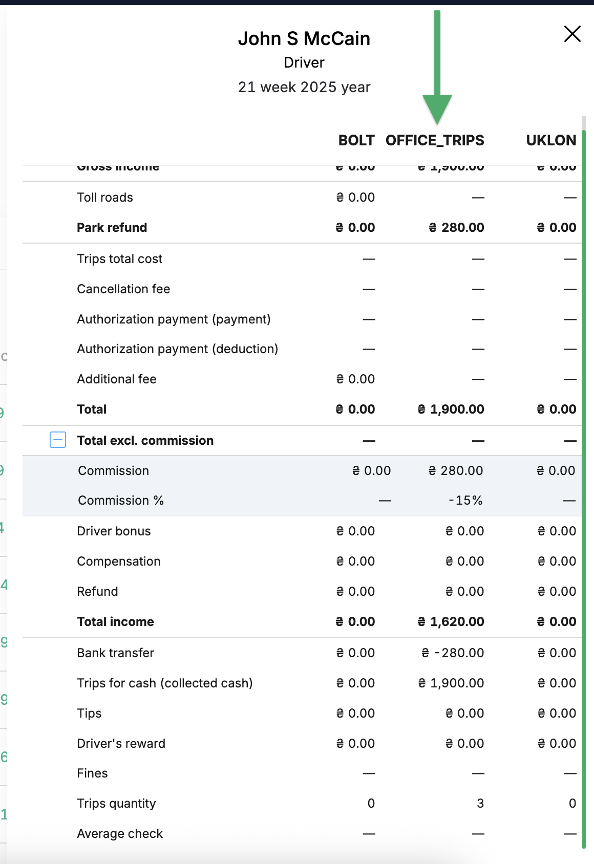This screenshot has width=594, height=864.
Task: Select the Trips for cash (collected cash) label
Action: click(165, 683)
